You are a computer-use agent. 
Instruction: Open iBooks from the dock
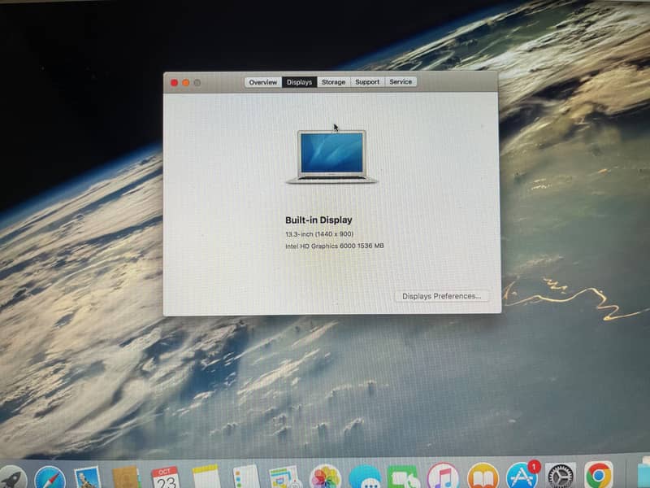(x=483, y=477)
